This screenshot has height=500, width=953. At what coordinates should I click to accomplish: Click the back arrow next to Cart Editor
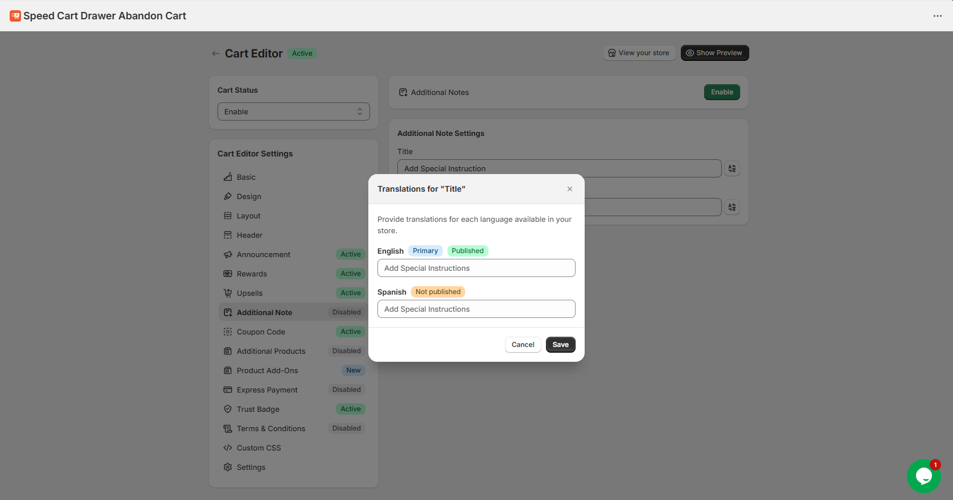tap(215, 53)
